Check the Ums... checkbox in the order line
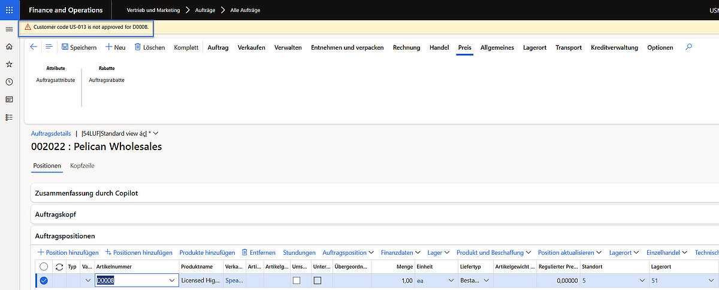 [296, 280]
